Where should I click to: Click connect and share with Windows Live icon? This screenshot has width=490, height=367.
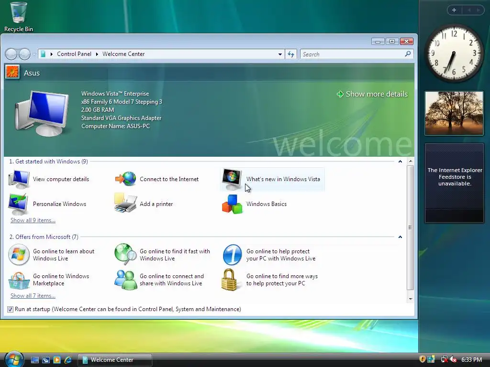(126, 280)
